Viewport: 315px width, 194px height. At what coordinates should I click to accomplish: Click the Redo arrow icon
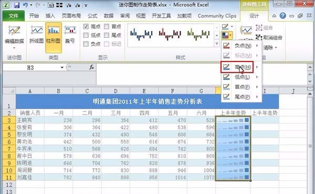38,5
